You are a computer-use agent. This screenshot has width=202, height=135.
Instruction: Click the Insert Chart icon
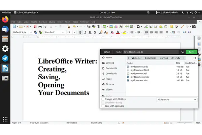[116, 27]
